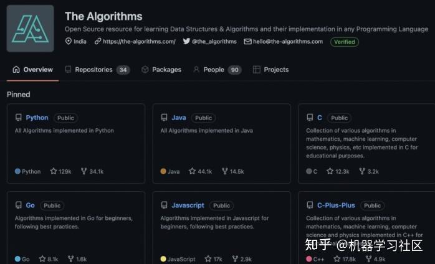Click the Public label on Java card
The image size is (435, 264).
[x=203, y=118]
